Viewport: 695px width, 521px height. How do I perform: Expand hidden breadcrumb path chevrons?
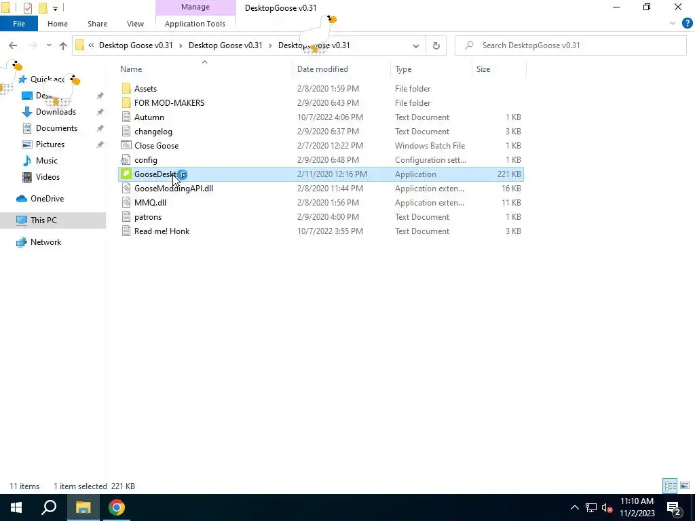(x=91, y=45)
